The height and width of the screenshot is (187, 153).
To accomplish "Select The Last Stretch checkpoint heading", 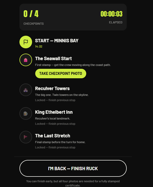I will click(53, 136).
